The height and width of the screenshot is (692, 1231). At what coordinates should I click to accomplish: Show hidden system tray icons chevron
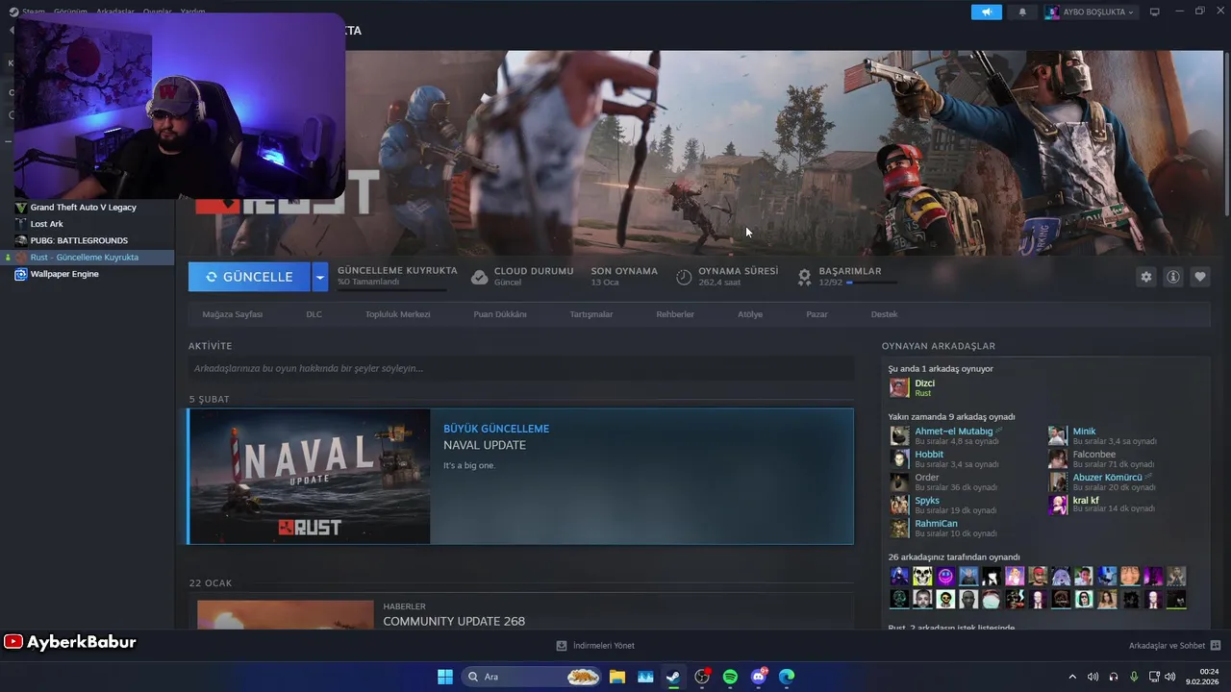[x=1072, y=677]
